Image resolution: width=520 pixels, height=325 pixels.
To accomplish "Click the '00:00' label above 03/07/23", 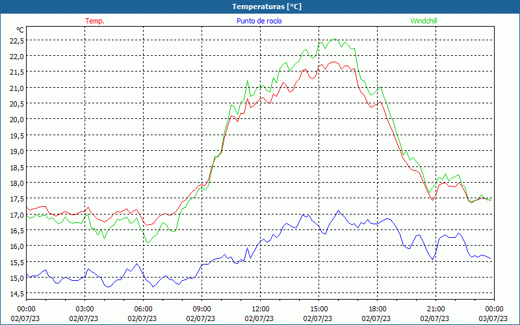I will coord(494,309).
